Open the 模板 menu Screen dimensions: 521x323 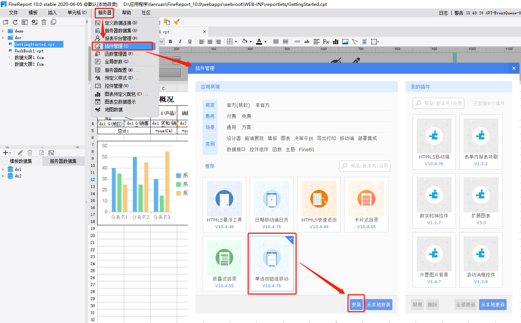tap(33, 13)
